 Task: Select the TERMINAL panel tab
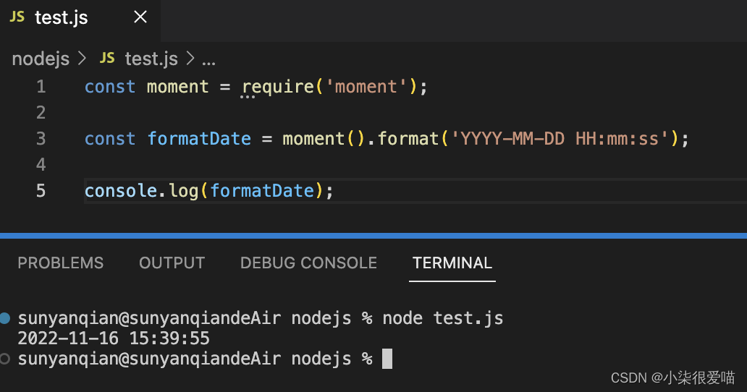(452, 263)
